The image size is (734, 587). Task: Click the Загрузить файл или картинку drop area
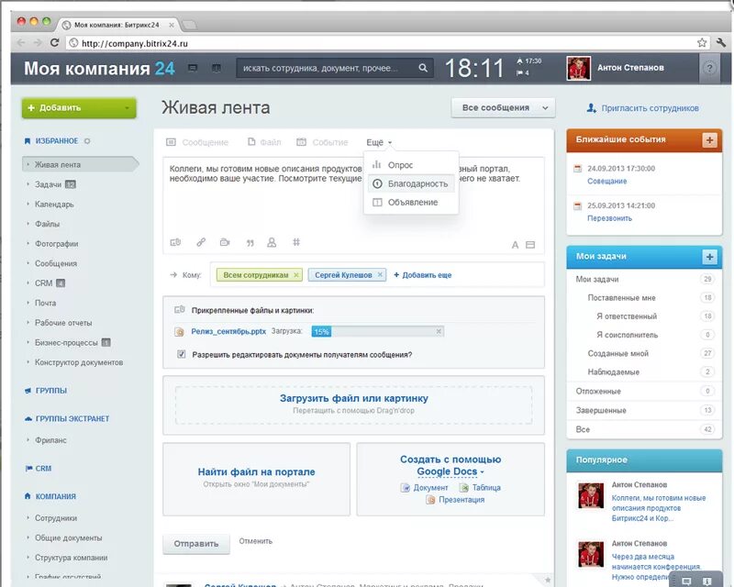click(354, 405)
